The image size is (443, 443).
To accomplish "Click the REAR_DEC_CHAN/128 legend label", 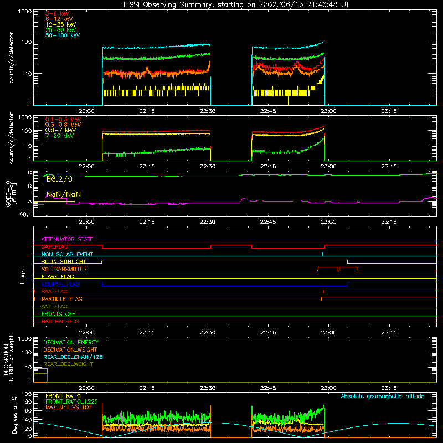I will click(x=73, y=357).
